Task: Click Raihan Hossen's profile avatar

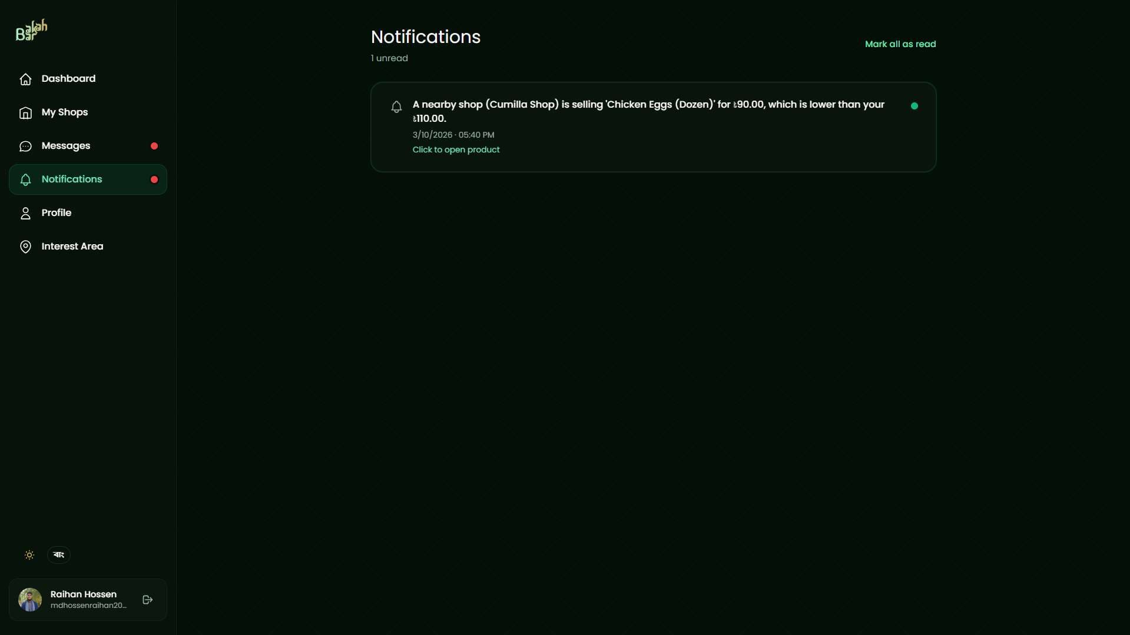Action: [x=30, y=600]
